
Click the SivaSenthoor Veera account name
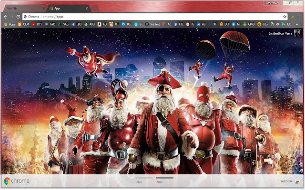[x=280, y=33]
